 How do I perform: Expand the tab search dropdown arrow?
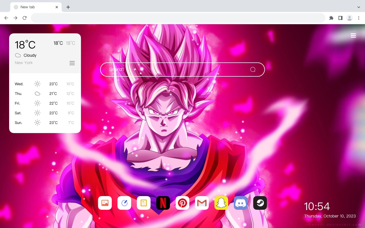point(359,7)
